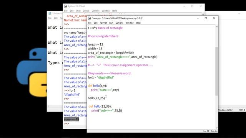Image resolution: width=246 pixels, height=138 pixels.
Task: Click the line 'length = 12' in editor
Action: 95,44
